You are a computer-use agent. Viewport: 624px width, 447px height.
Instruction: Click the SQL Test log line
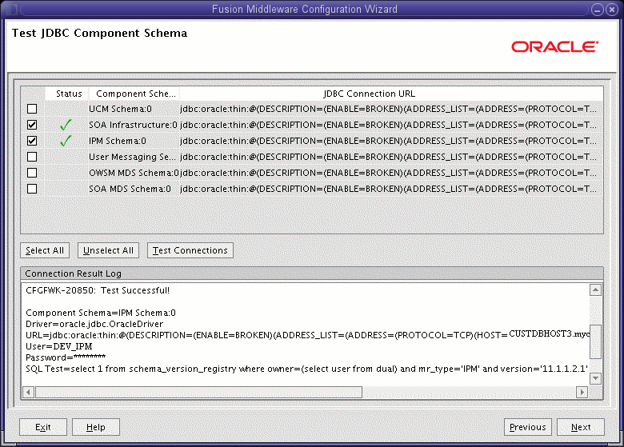306,369
